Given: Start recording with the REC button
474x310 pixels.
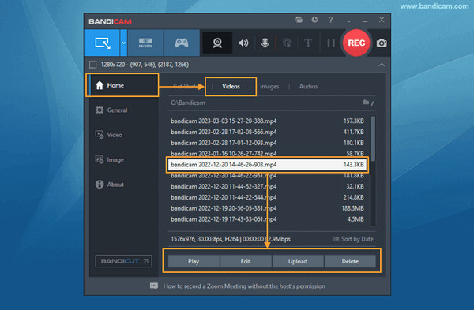Looking at the screenshot, I should (x=356, y=43).
